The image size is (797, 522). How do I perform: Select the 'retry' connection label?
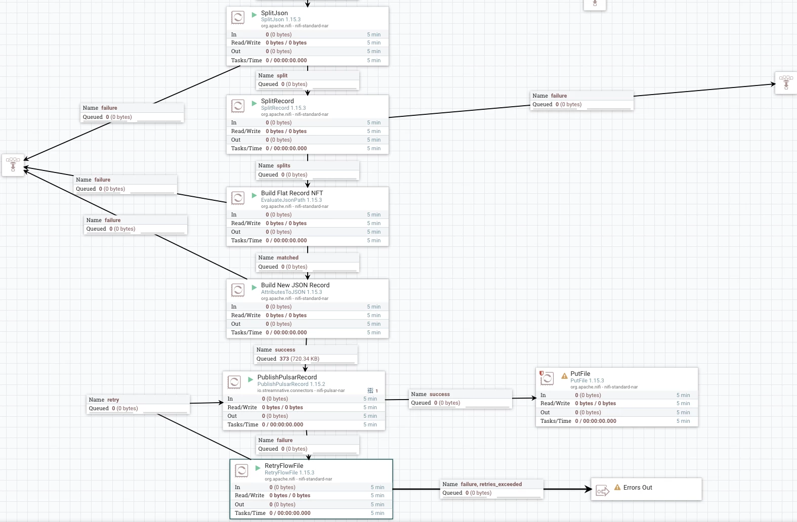pos(138,404)
